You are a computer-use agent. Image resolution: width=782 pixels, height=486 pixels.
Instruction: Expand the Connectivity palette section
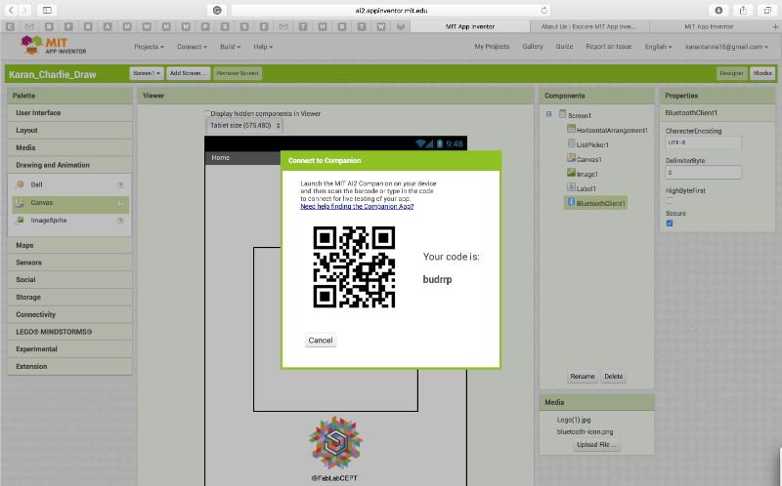[x=69, y=314]
